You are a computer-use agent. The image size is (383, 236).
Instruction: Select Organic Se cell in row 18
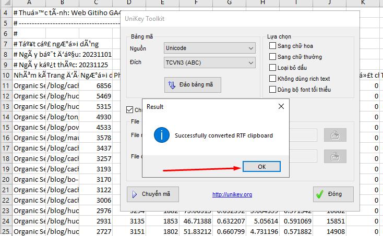coord(29,158)
